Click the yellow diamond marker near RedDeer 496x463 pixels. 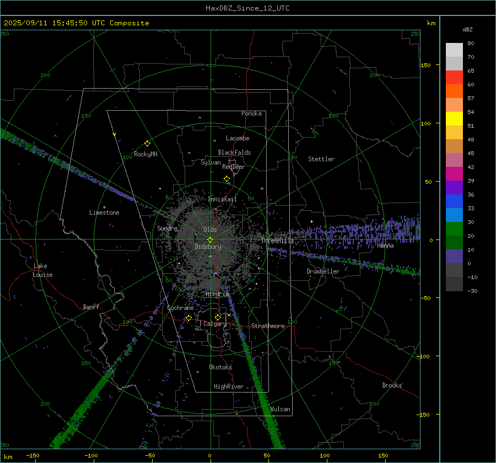(x=227, y=179)
